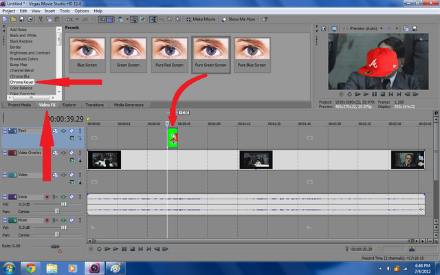
Task: Select Black and White effect
Action: click(23, 35)
